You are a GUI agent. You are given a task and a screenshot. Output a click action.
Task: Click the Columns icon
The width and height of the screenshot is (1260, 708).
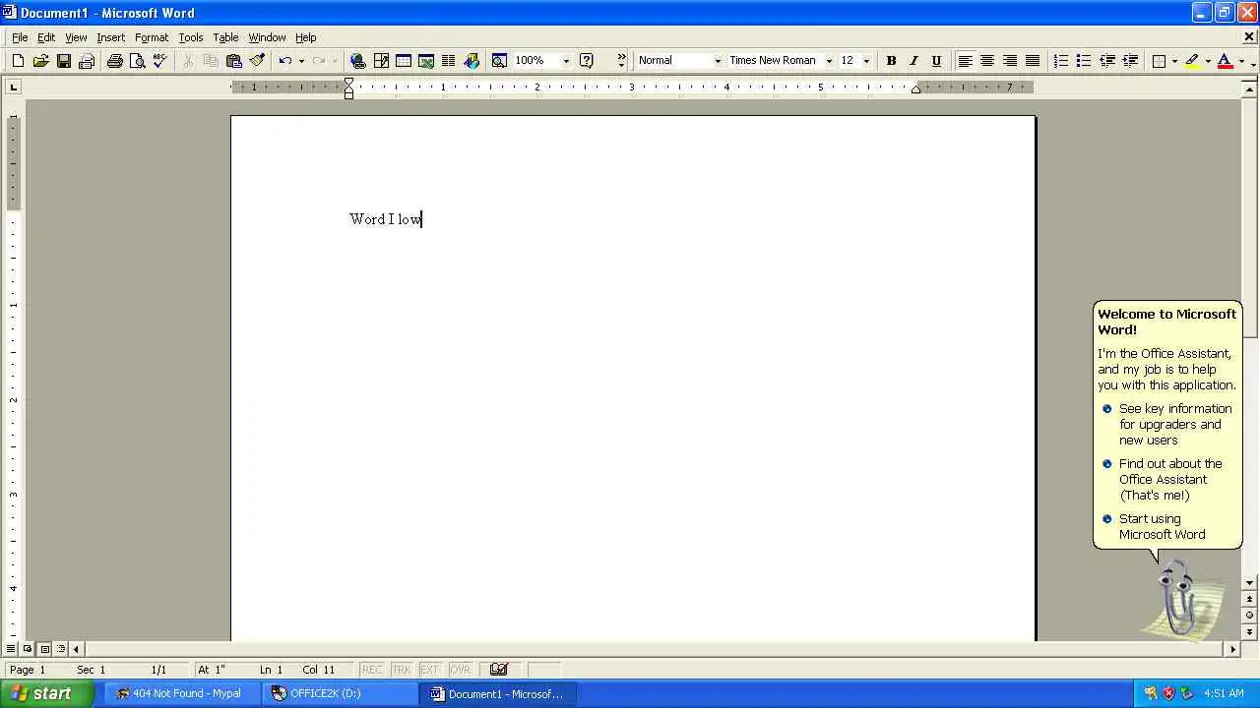pyautogui.click(x=449, y=61)
